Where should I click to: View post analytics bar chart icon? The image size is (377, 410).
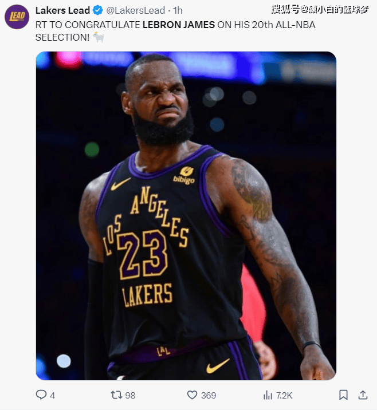coord(268,395)
